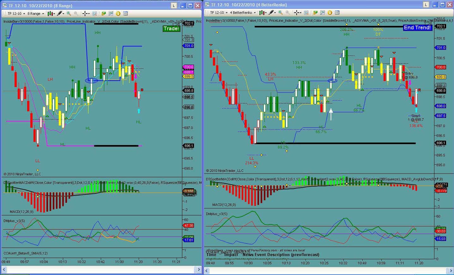Image resolution: width=454 pixels, height=275 pixels.
Task: Toggle the L link button in BetterRenko window
Action: (x=426, y=4)
